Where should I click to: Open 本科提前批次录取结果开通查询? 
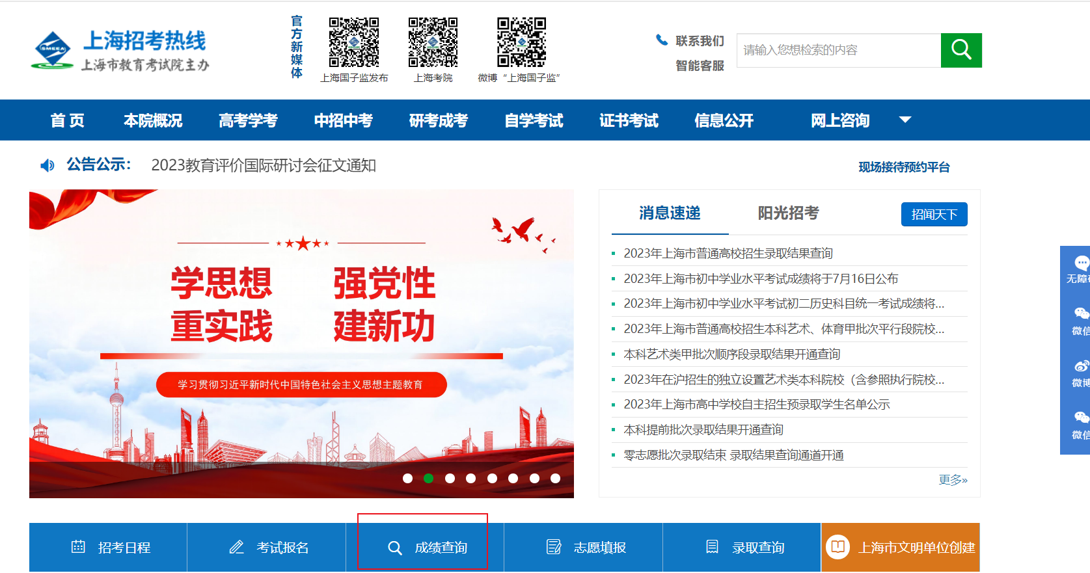703,429
